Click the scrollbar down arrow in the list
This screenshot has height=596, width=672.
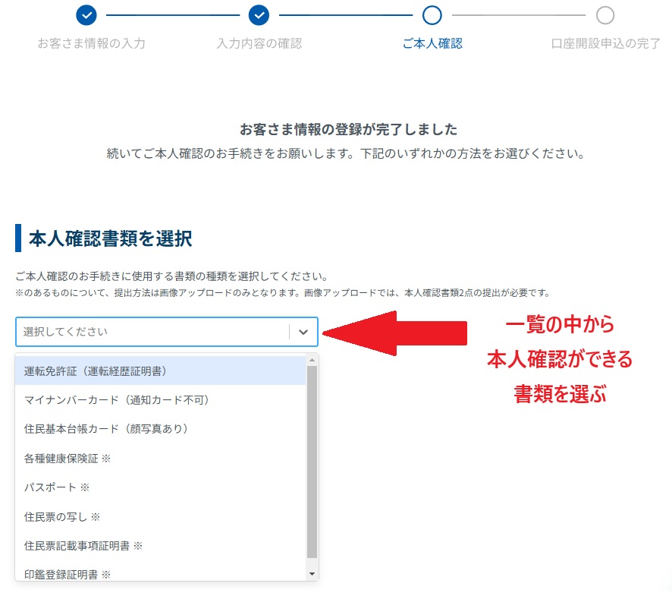[312, 572]
